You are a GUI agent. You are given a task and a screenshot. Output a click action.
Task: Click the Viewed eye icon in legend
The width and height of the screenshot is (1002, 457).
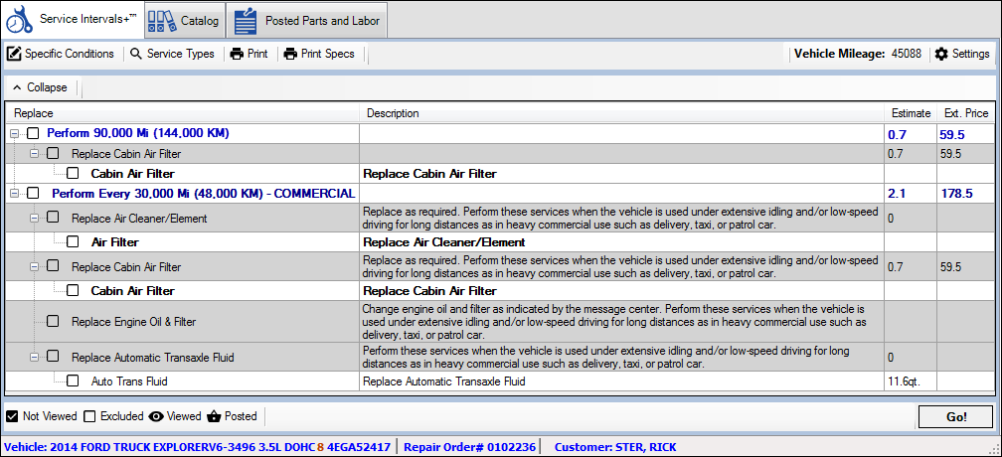(156, 416)
